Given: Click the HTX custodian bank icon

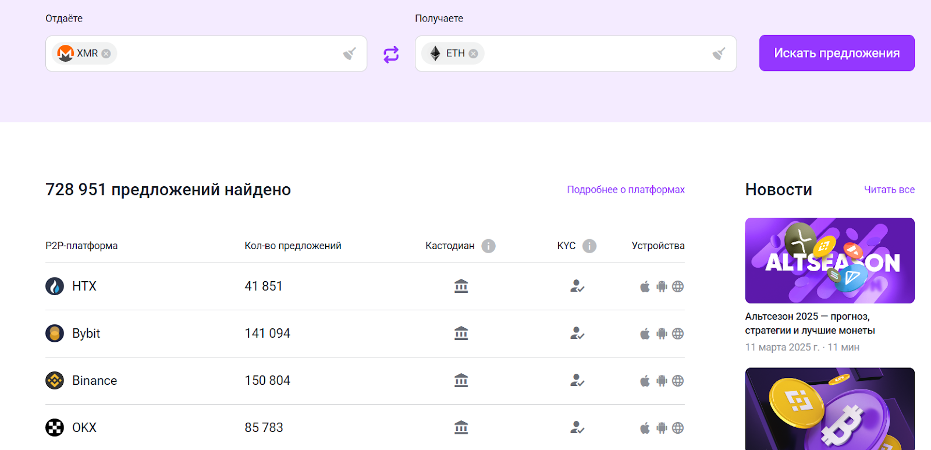Looking at the screenshot, I should (x=461, y=286).
